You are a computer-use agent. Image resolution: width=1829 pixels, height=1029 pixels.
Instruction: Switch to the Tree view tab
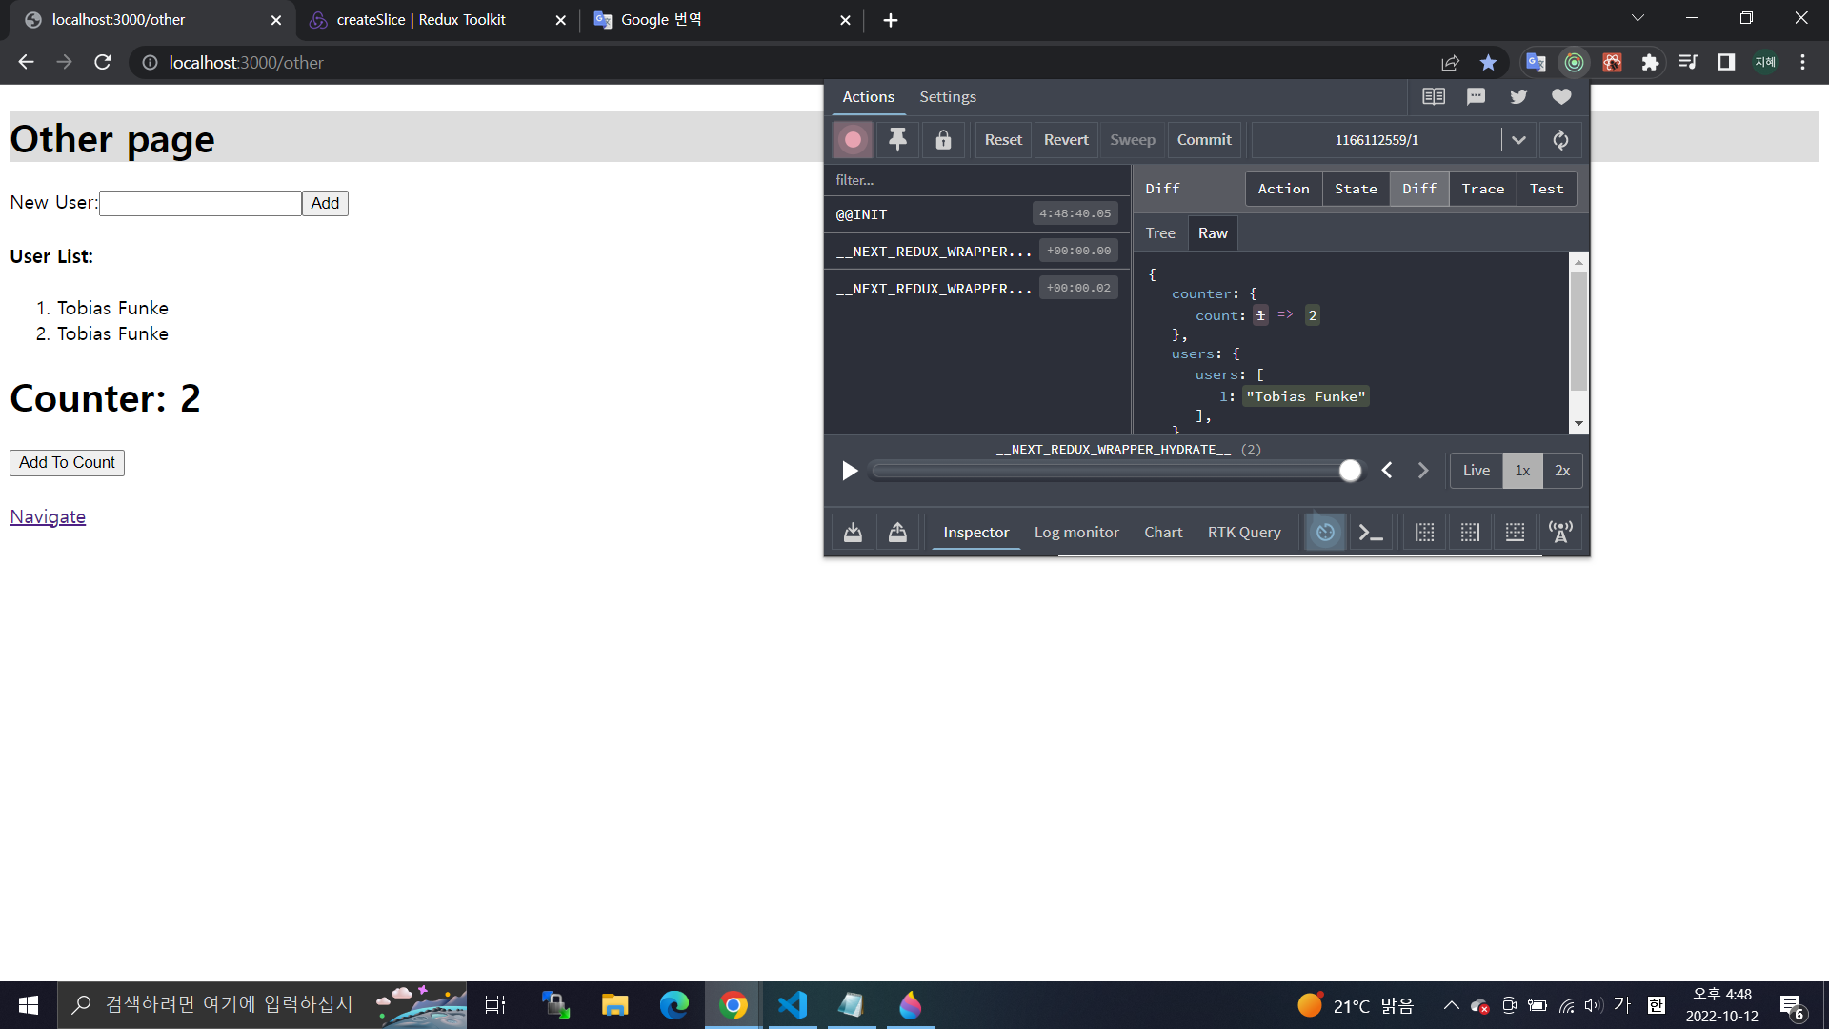(x=1160, y=233)
